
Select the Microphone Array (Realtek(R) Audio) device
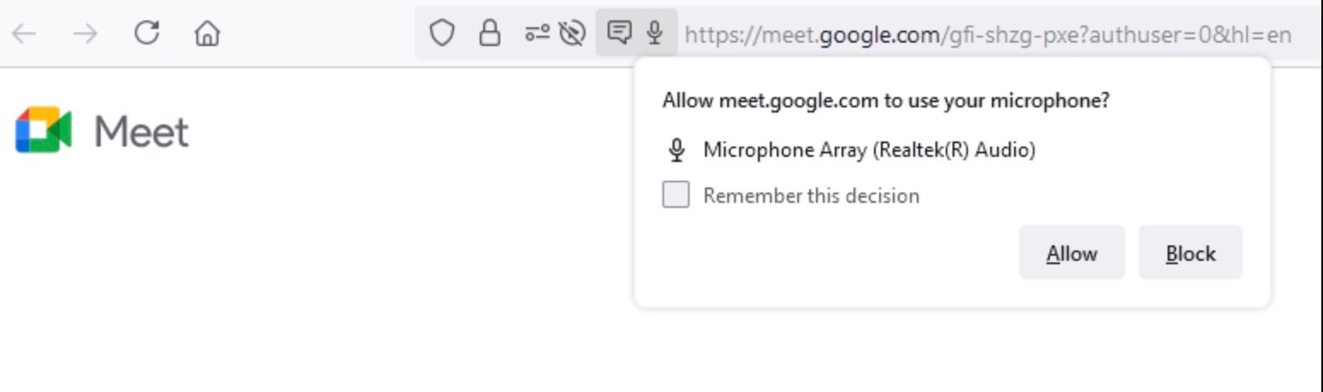pos(869,151)
